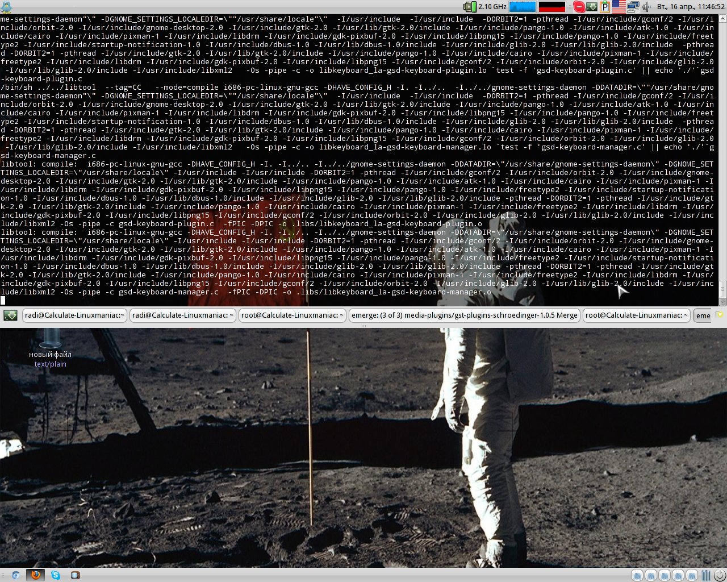
Task: Launch Firefox from the bottom panel
Action: point(36,575)
